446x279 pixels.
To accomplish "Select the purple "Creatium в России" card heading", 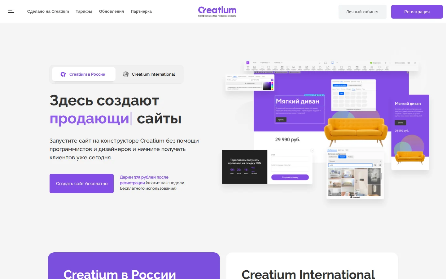I will [120, 275].
